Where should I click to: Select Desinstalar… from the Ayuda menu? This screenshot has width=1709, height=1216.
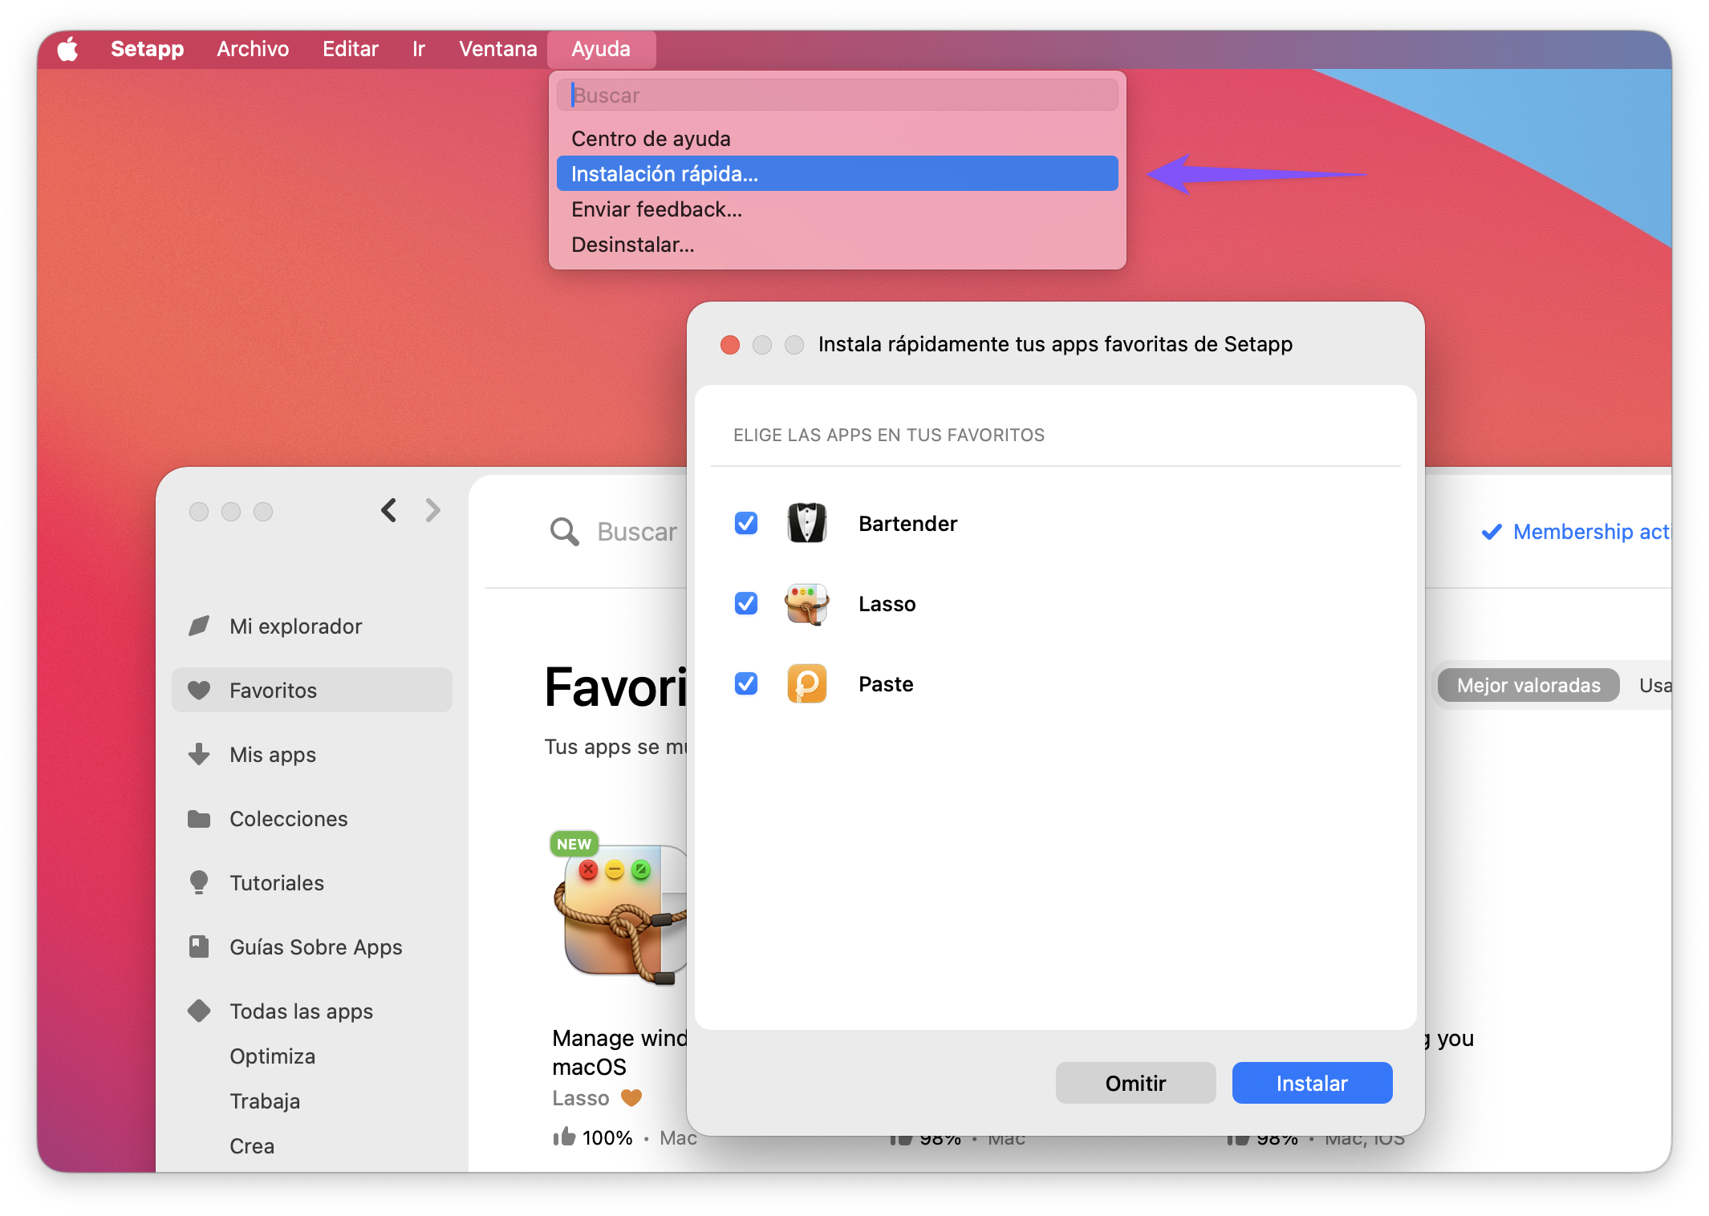pos(837,245)
